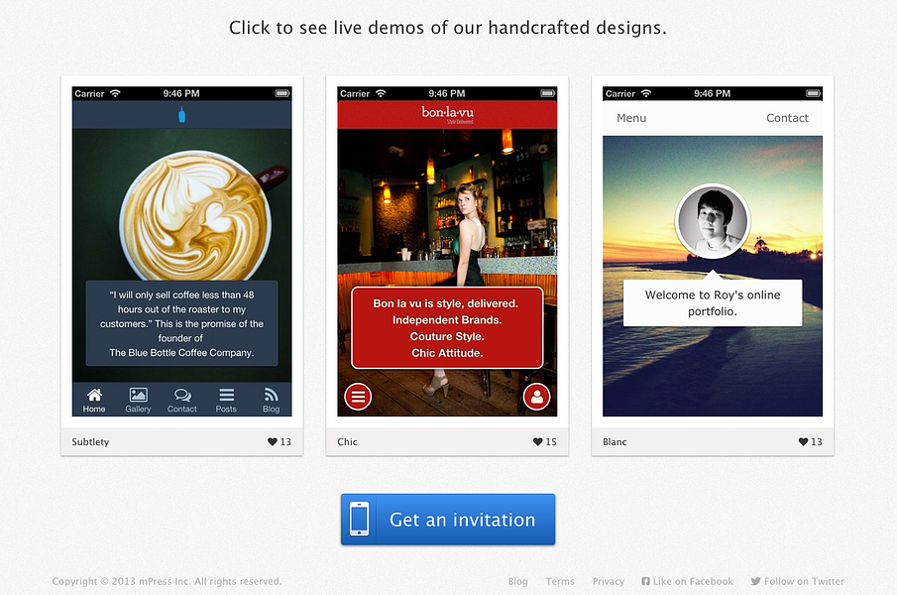Open Menu in the Blanc demo header
The width and height of the screenshot is (897, 595).
(631, 118)
